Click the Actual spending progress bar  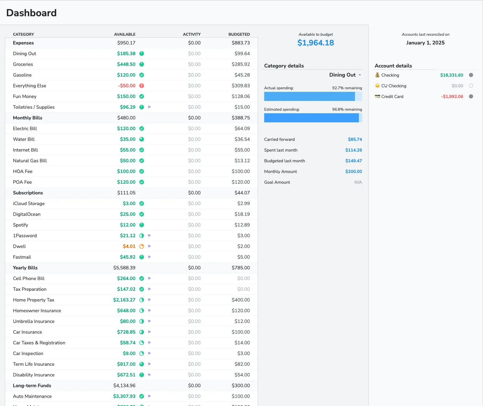[x=313, y=96]
